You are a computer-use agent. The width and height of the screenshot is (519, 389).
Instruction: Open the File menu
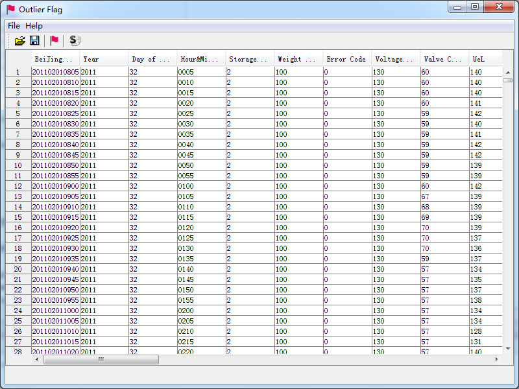(14, 25)
